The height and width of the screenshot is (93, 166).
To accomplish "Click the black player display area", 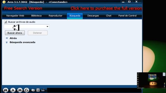I will coord(94,90).
